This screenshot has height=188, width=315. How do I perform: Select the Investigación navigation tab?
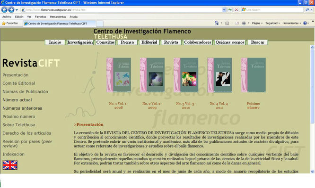pyautogui.click(x=80, y=42)
